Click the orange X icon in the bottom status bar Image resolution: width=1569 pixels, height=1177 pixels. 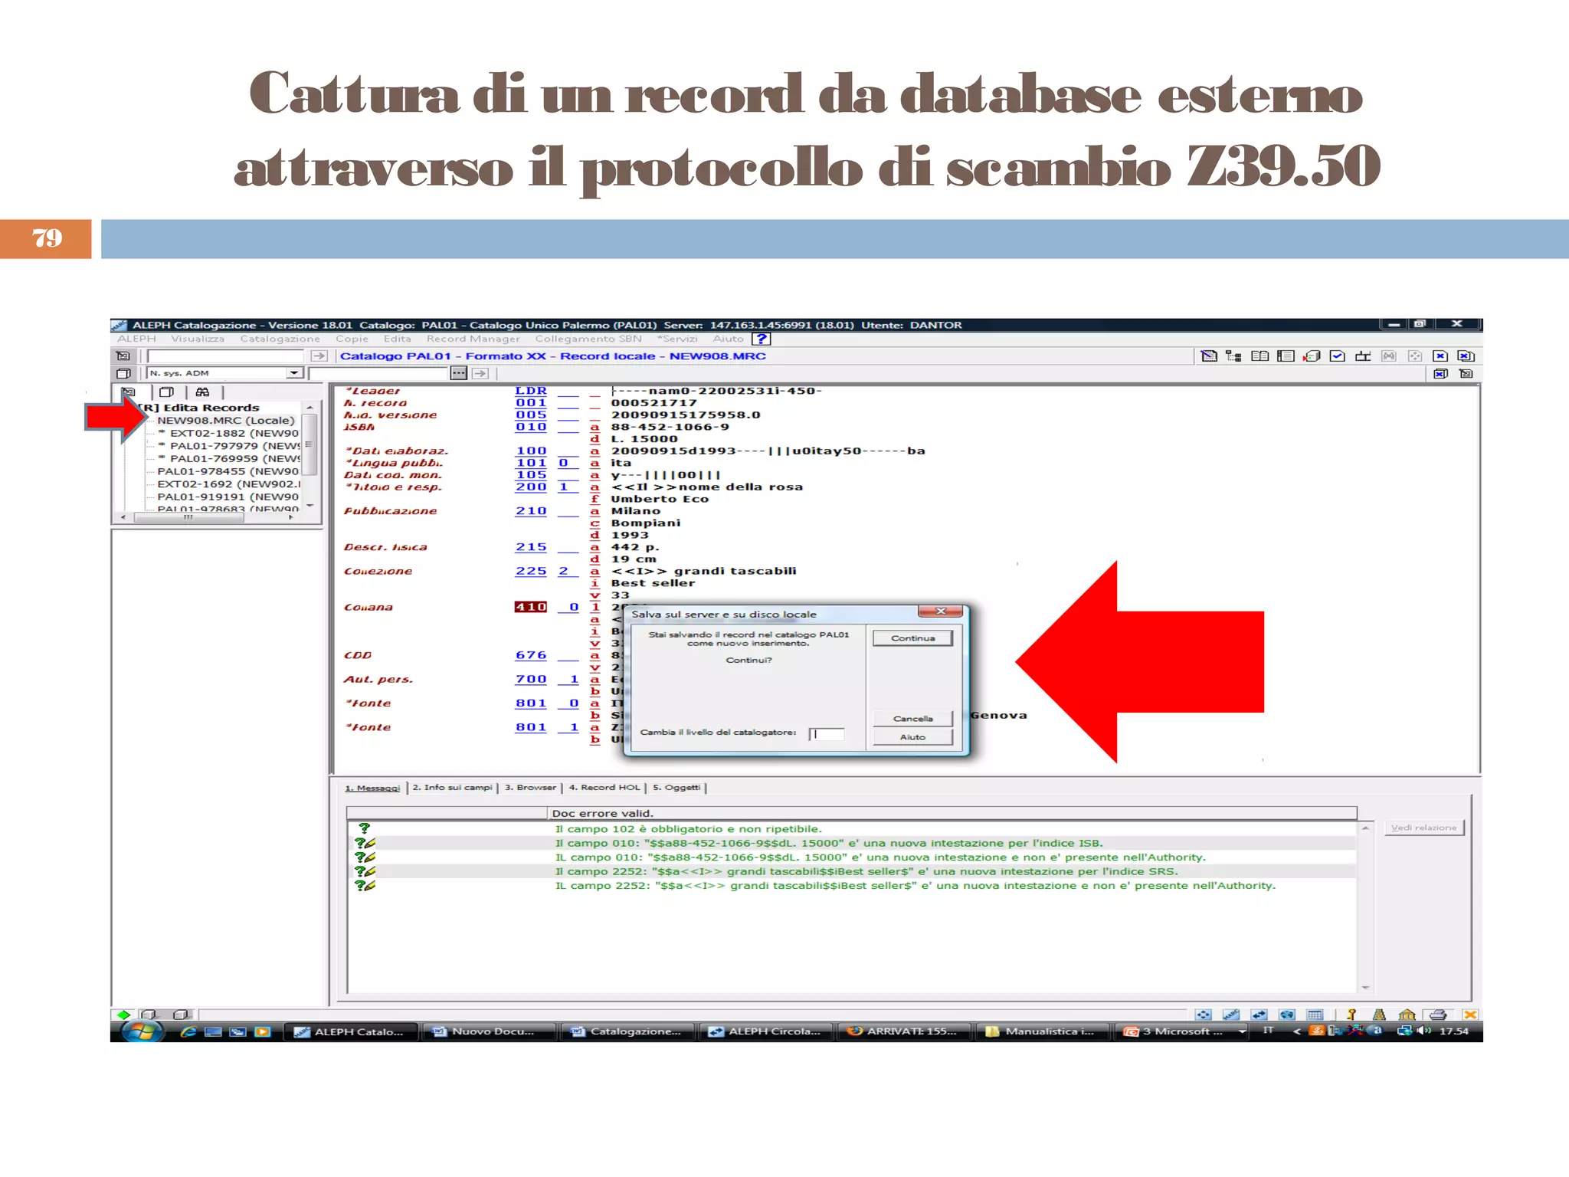[x=1470, y=1015]
